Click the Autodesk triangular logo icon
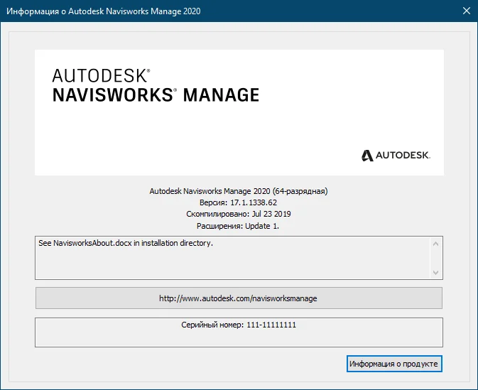The height and width of the screenshot is (390, 478). click(366, 155)
